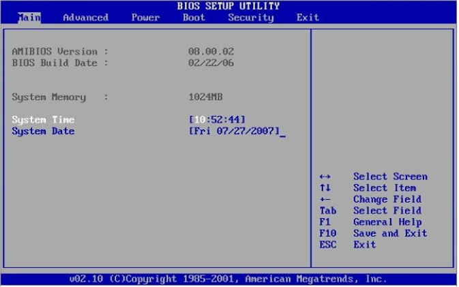
Task: Select the System Time label
Action: pos(43,119)
